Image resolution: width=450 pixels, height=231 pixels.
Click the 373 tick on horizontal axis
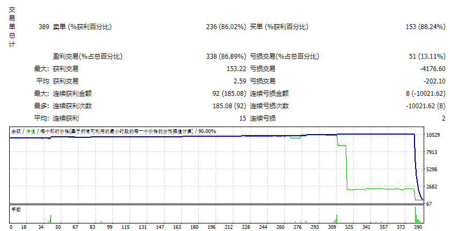point(401,227)
